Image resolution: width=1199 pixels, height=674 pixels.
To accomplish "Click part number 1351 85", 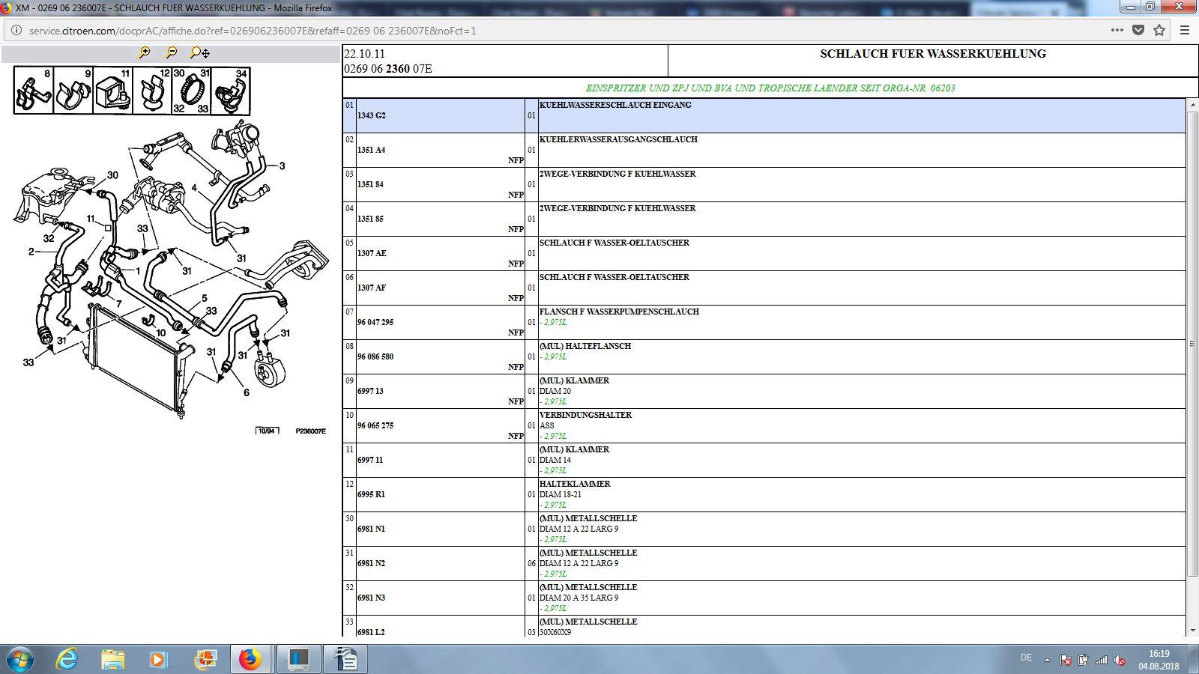I will tap(370, 219).
